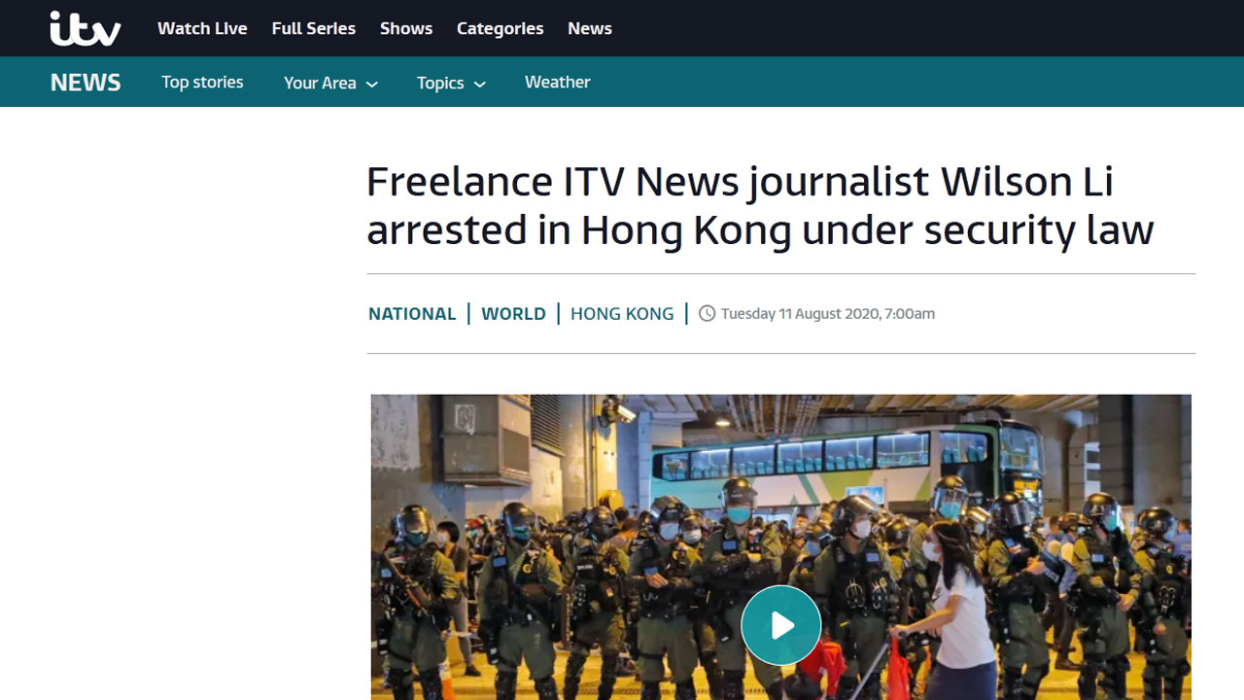Open the Weather section
The width and height of the screenshot is (1244, 700).
558,82
